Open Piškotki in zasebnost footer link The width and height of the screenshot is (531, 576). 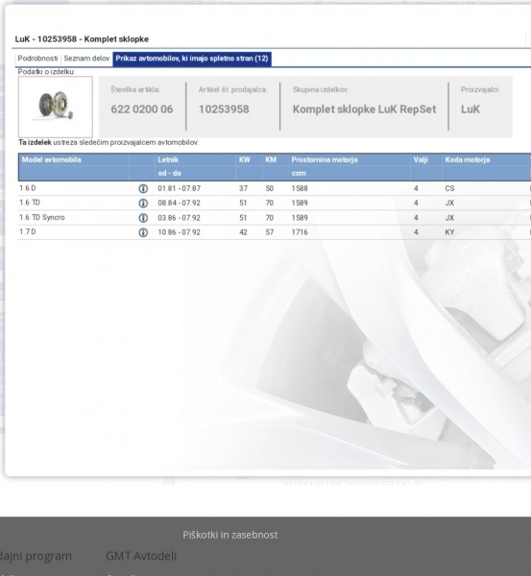click(x=230, y=535)
